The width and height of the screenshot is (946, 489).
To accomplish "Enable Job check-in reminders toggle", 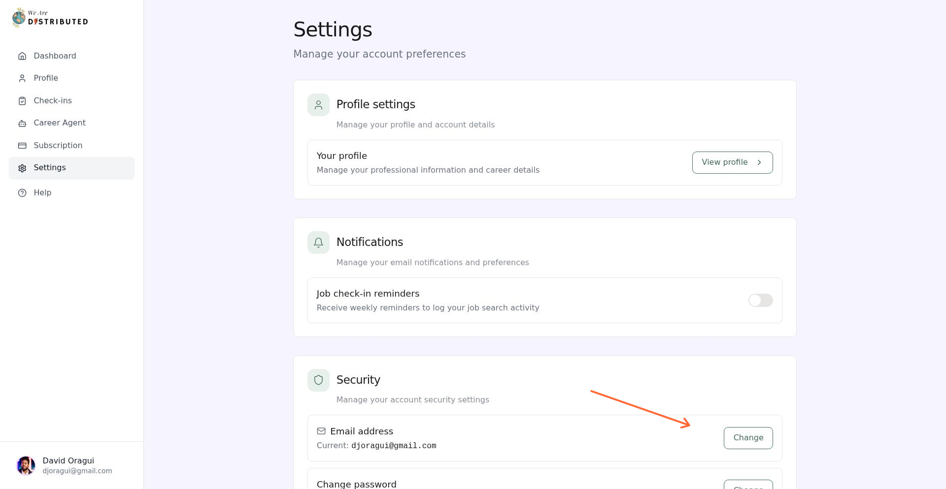I will (760, 301).
